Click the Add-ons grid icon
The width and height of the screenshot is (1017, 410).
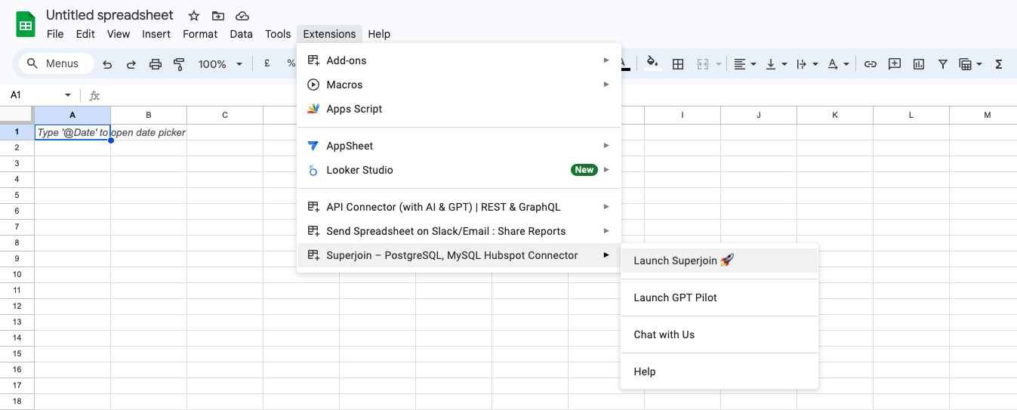coord(313,60)
